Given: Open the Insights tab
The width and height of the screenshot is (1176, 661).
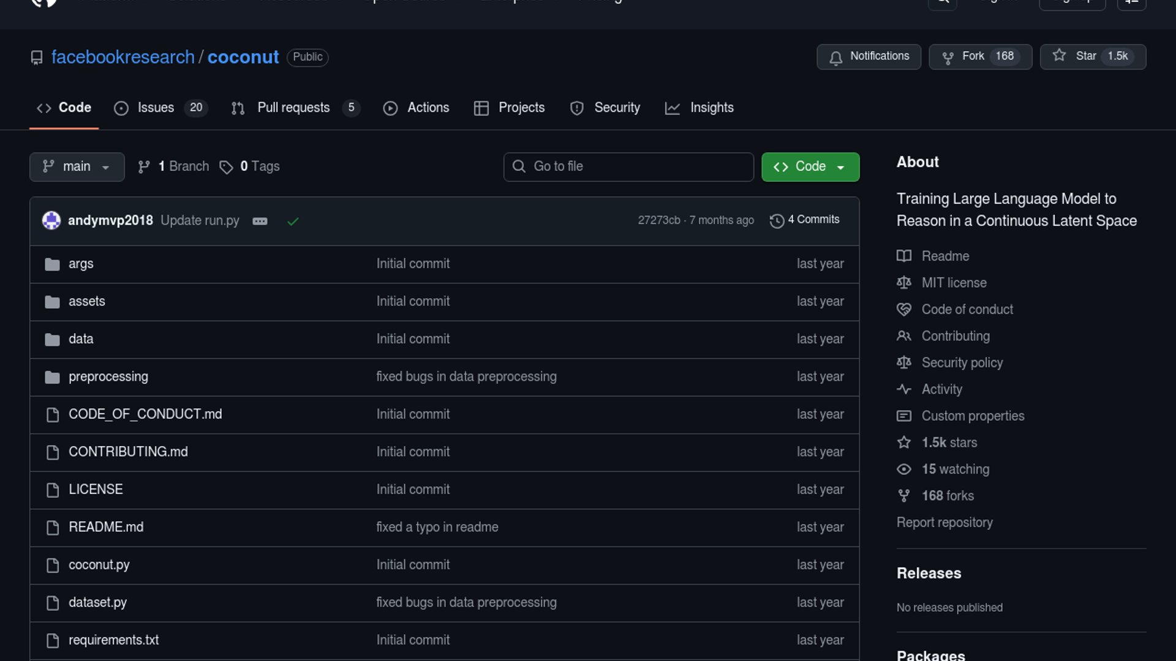Looking at the screenshot, I should pos(711,108).
